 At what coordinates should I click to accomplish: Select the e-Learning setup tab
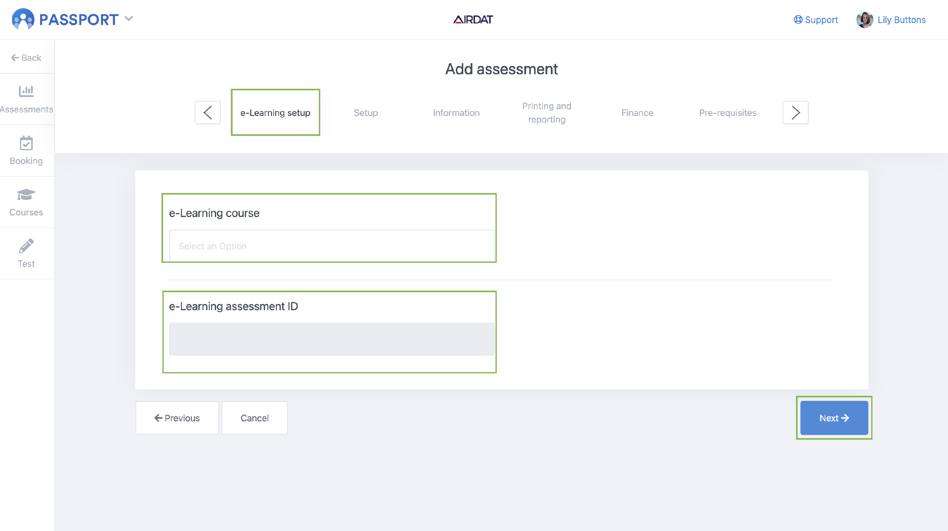(x=275, y=112)
